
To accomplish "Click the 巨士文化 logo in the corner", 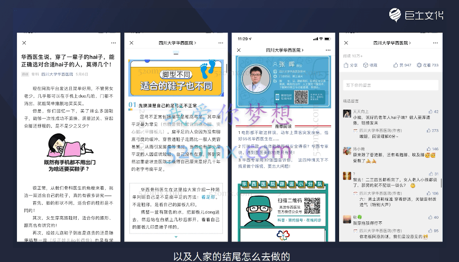I will tap(416, 15).
